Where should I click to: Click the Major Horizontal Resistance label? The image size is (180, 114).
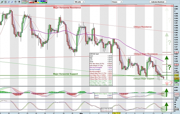pos(67,8)
